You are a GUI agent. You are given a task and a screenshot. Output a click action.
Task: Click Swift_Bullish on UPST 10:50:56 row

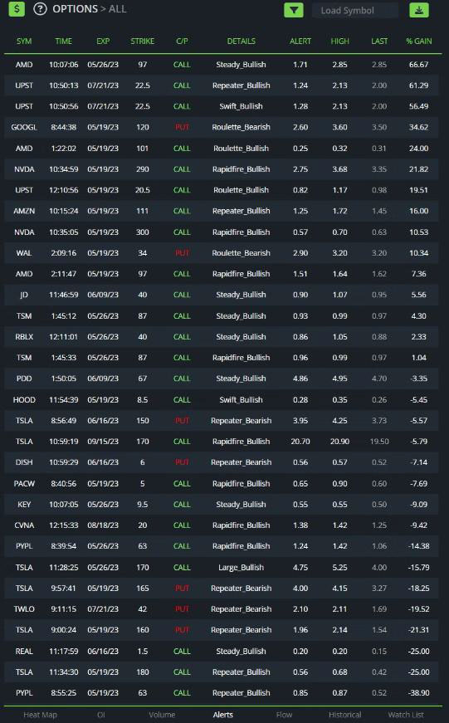241,106
